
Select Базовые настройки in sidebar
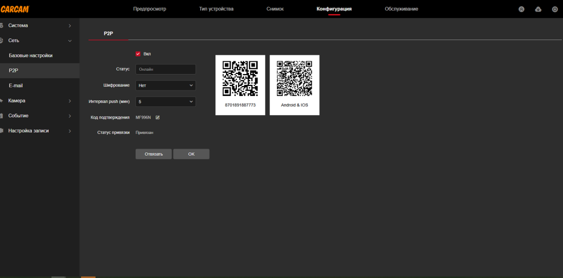(31, 56)
